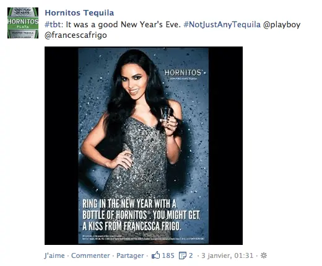322x266 pixels.
Task: Follow the #tbt hashtag link
Action: [x=53, y=25]
